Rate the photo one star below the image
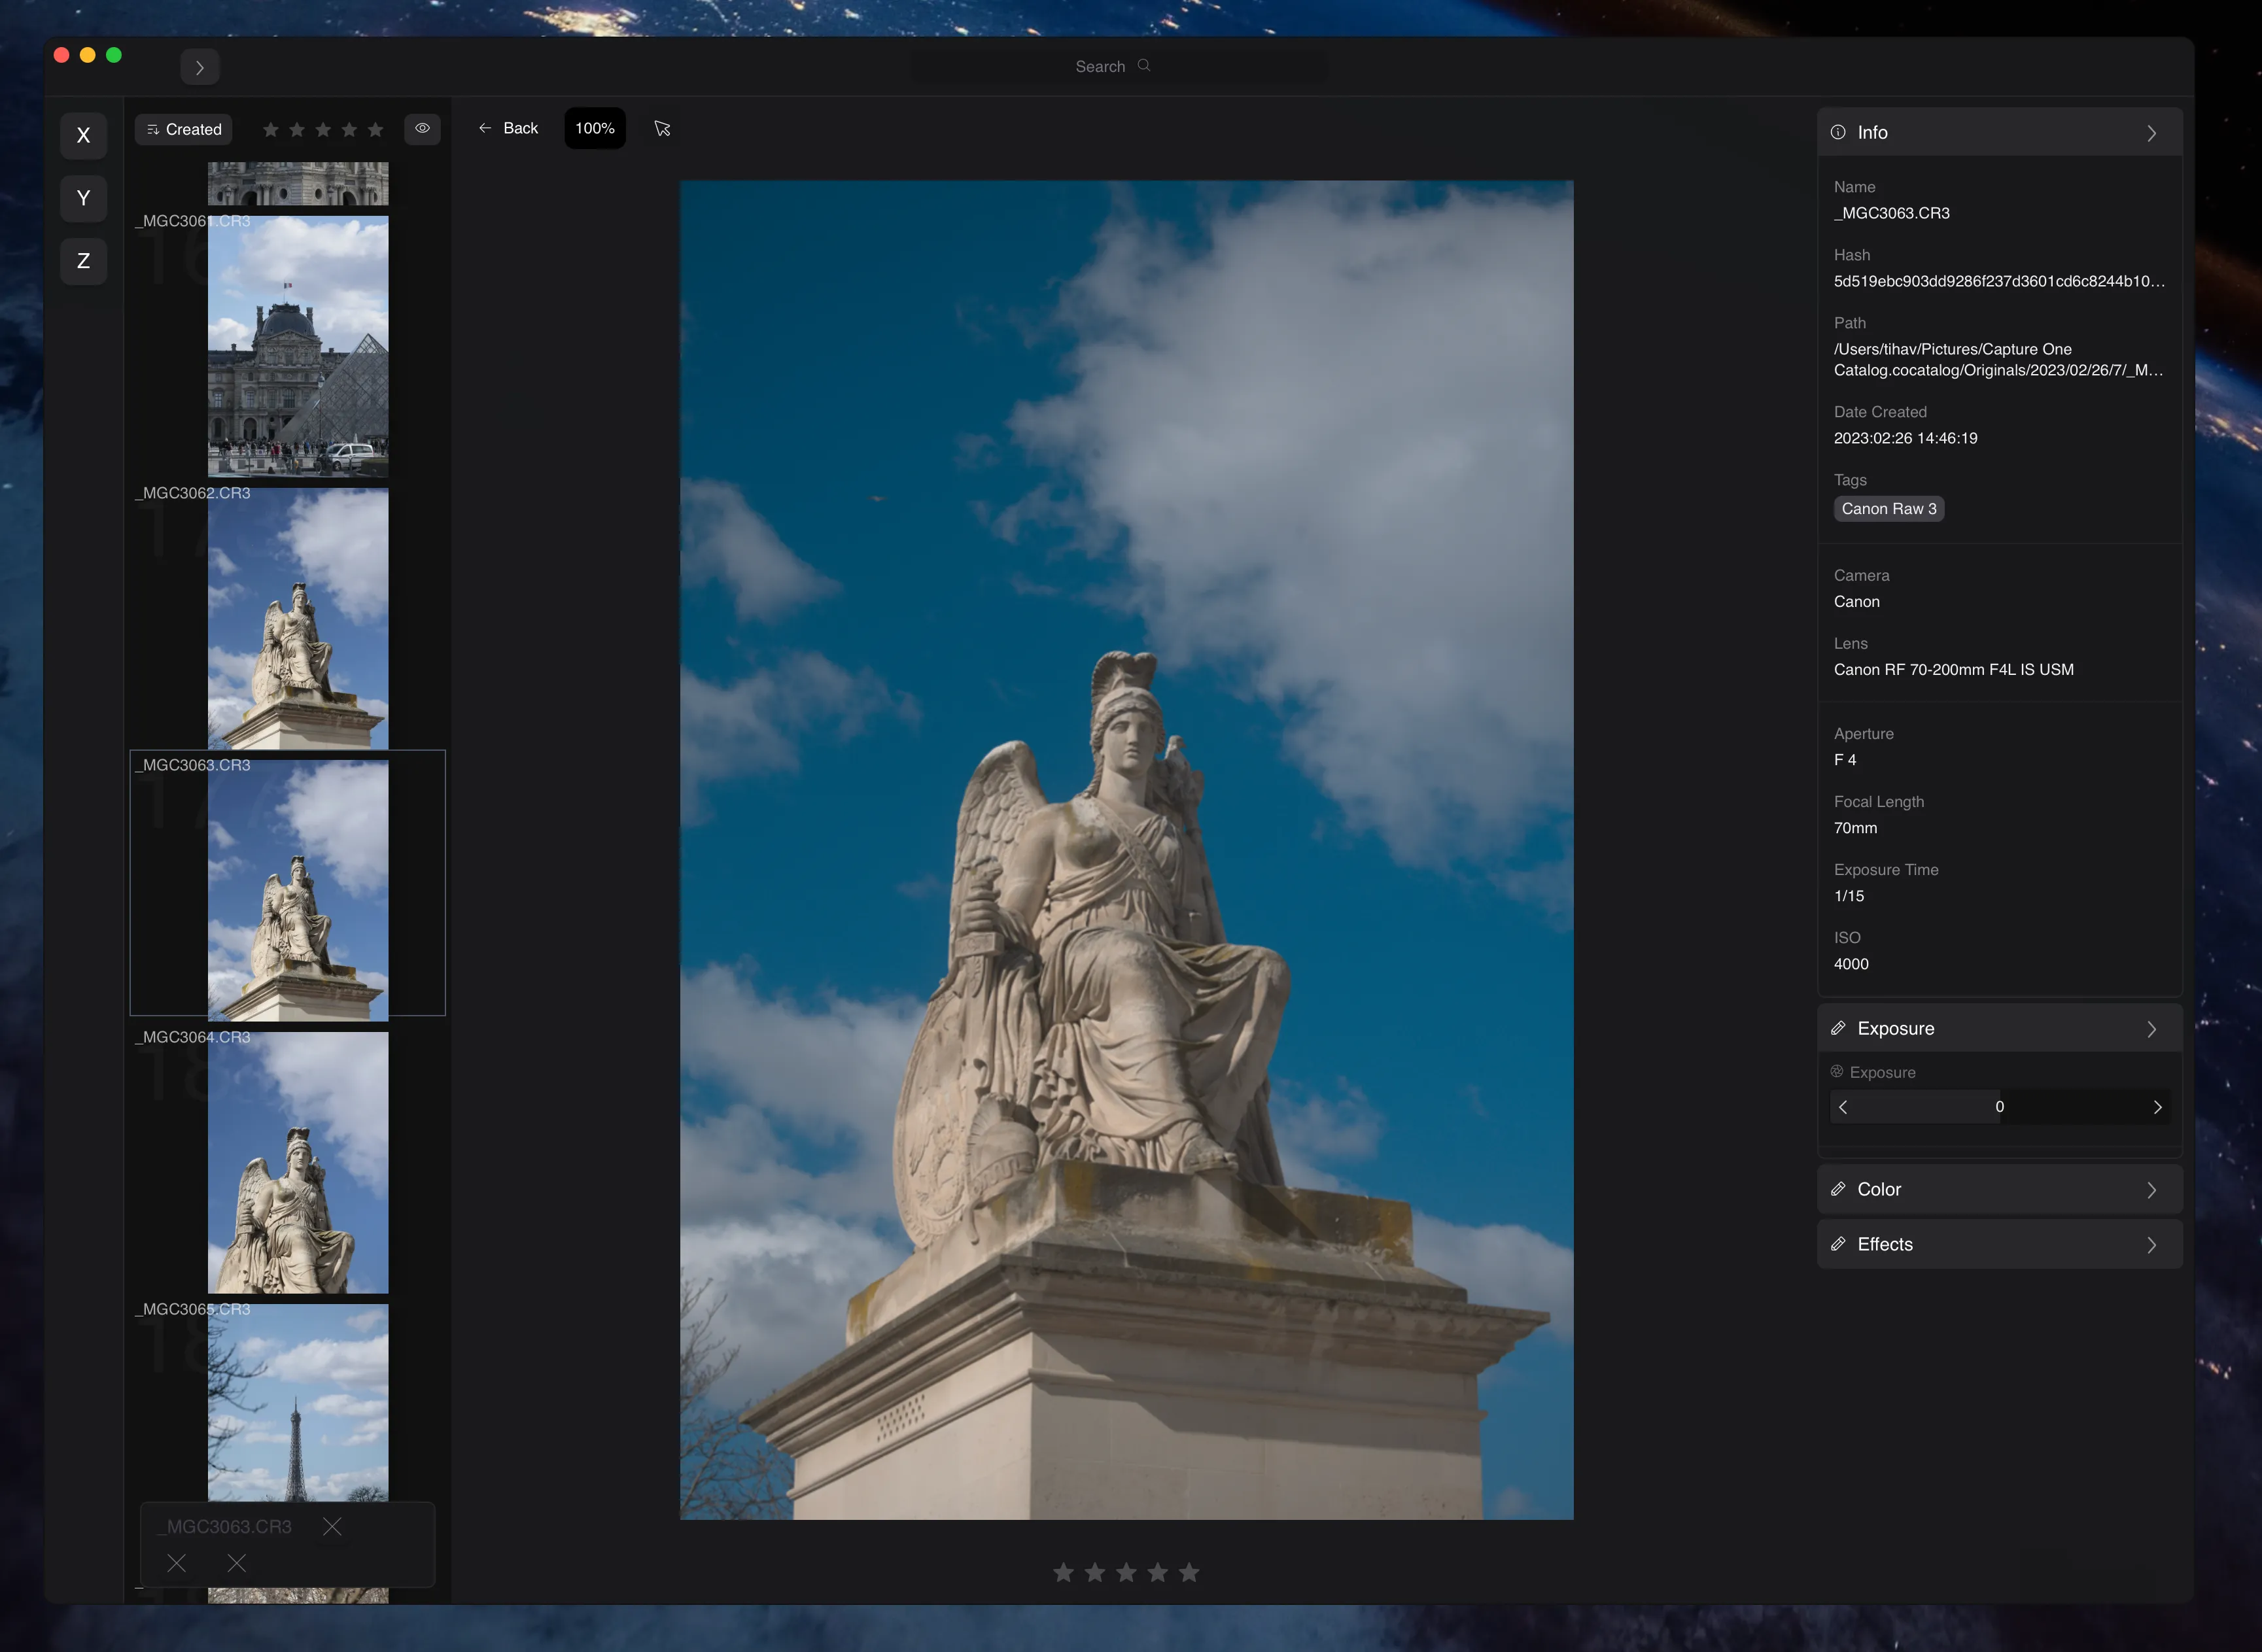Screen dimensions: 2262x1652 click(1063, 1572)
